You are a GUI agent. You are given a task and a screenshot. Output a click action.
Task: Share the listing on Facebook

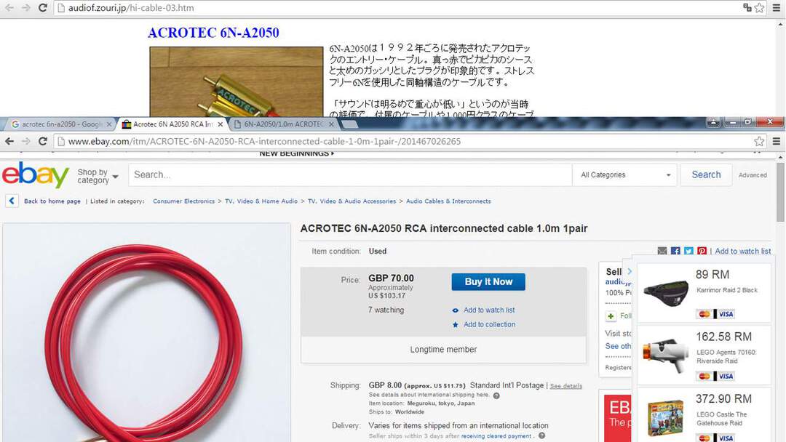pos(675,252)
